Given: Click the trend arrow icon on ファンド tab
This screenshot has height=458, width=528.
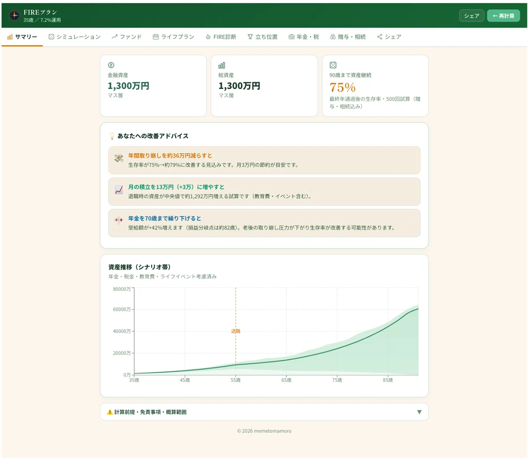Looking at the screenshot, I should tap(114, 37).
